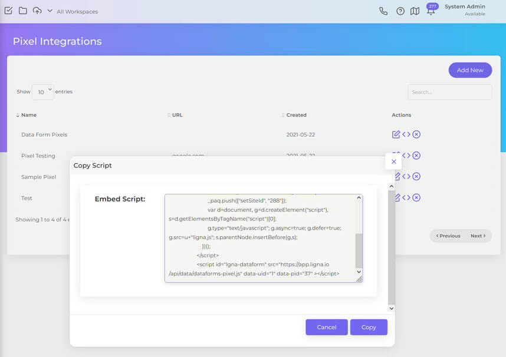Click the tasks checklist icon in top bar
The height and width of the screenshot is (357, 506).
click(8, 11)
